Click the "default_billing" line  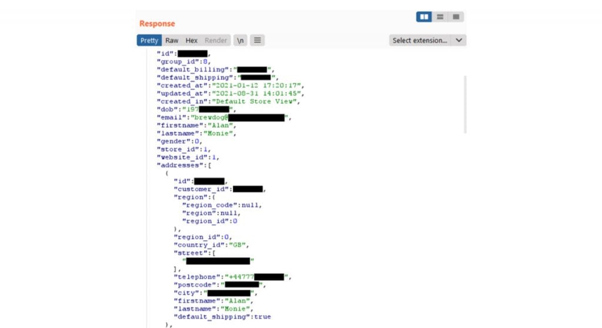pos(216,69)
